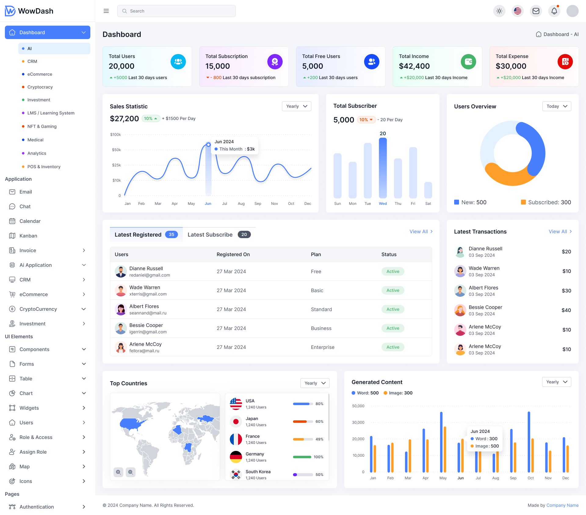The height and width of the screenshot is (515, 586).
Task: Click the zoom-in icon on the world map
Action: point(118,472)
